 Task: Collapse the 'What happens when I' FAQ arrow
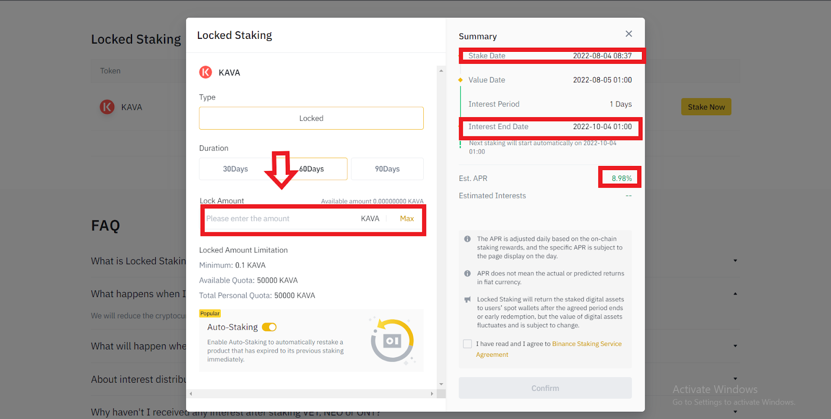click(x=735, y=294)
